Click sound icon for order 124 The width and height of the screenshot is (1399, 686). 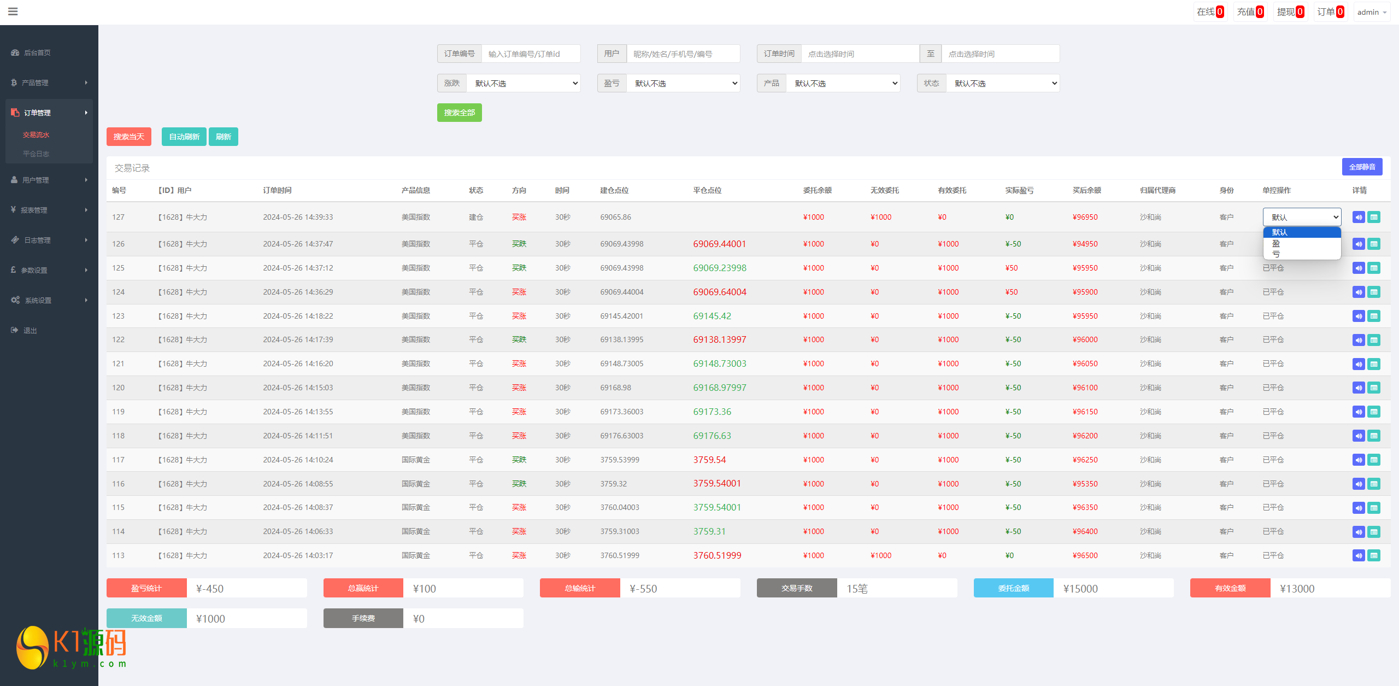pyautogui.click(x=1359, y=292)
